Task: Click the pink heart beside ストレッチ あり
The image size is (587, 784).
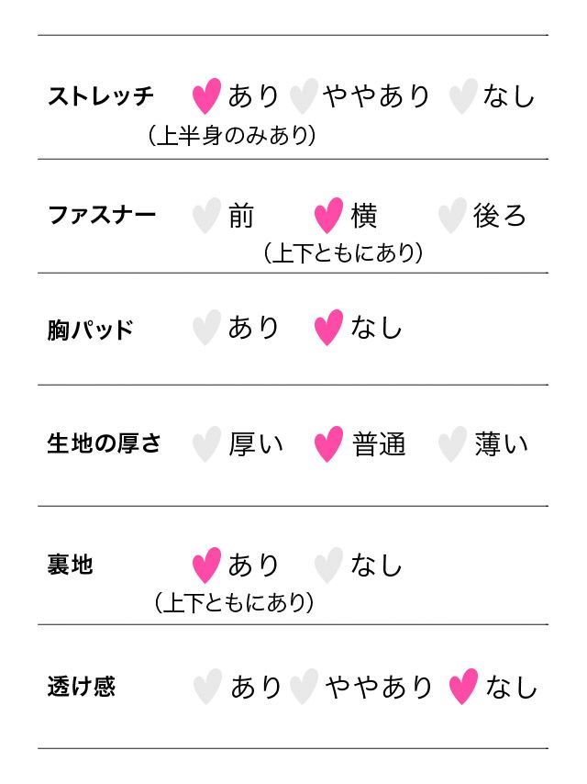Action: 207,95
